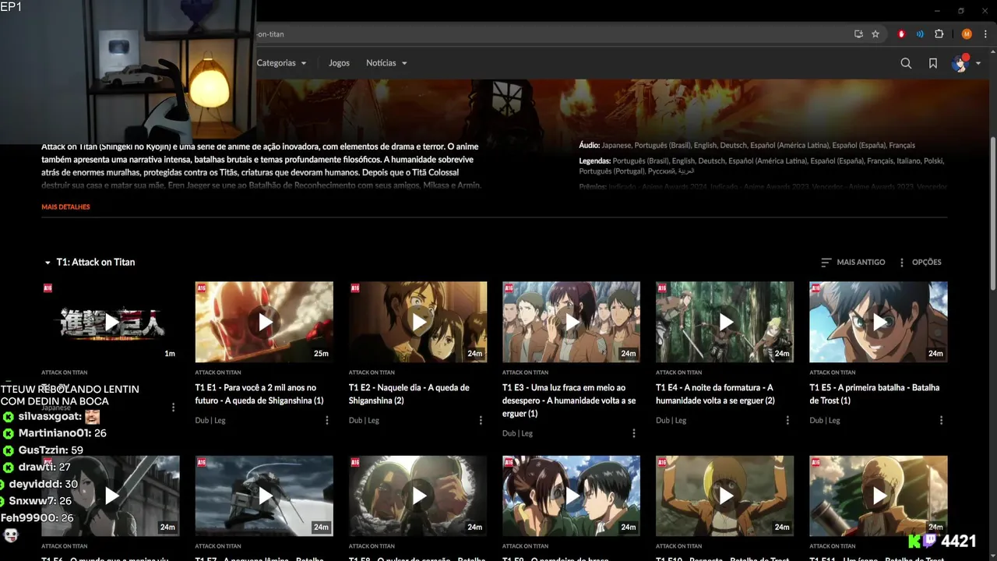Open options dots for T1 E3

634,433
